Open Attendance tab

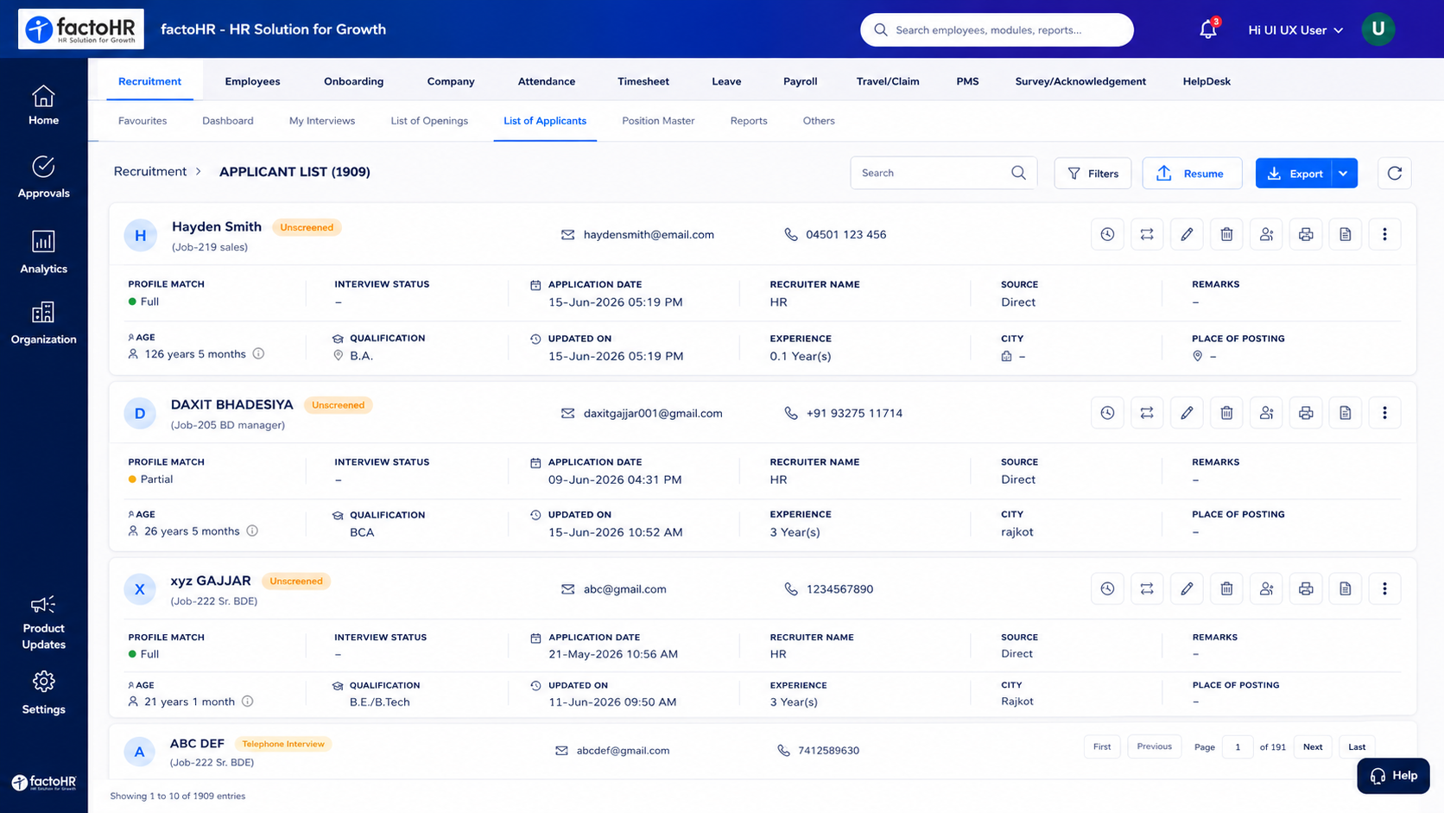click(x=546, y=81)
